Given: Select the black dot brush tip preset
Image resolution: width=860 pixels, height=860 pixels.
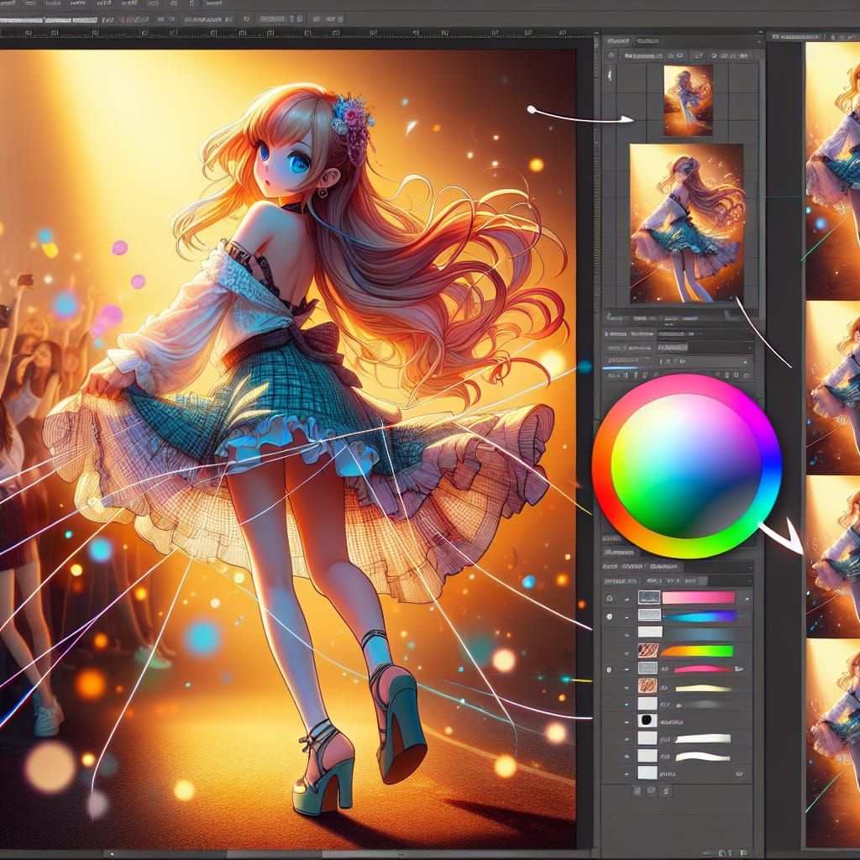Looking at the screenshot, I should 648,722.
